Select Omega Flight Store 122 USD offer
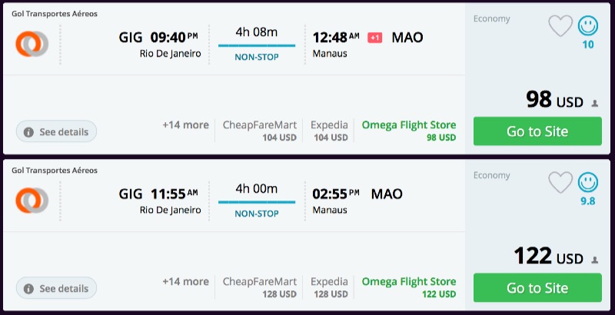 [x=409, y=287]
